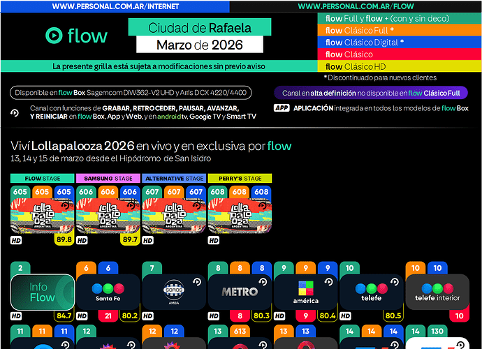
Task: Click the 'La presente grilla está sujeta' banner
Action: 159,66
